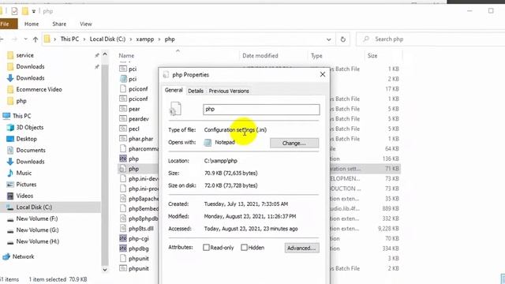The height and width of the screenshot is (284, 505).
Task: Select the pciconf batch file icon
Action: [x=123, y=99]
